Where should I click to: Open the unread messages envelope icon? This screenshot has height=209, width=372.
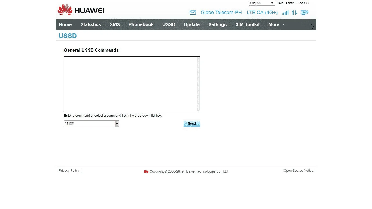click(x=193, y=13)
